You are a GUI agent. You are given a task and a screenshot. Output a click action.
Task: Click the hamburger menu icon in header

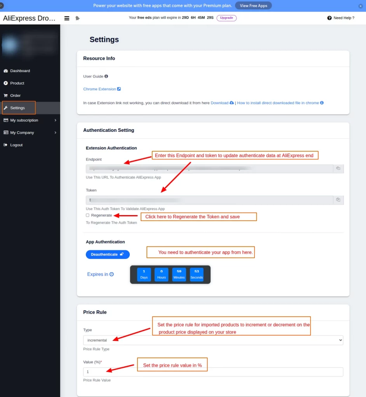[67, 18]
